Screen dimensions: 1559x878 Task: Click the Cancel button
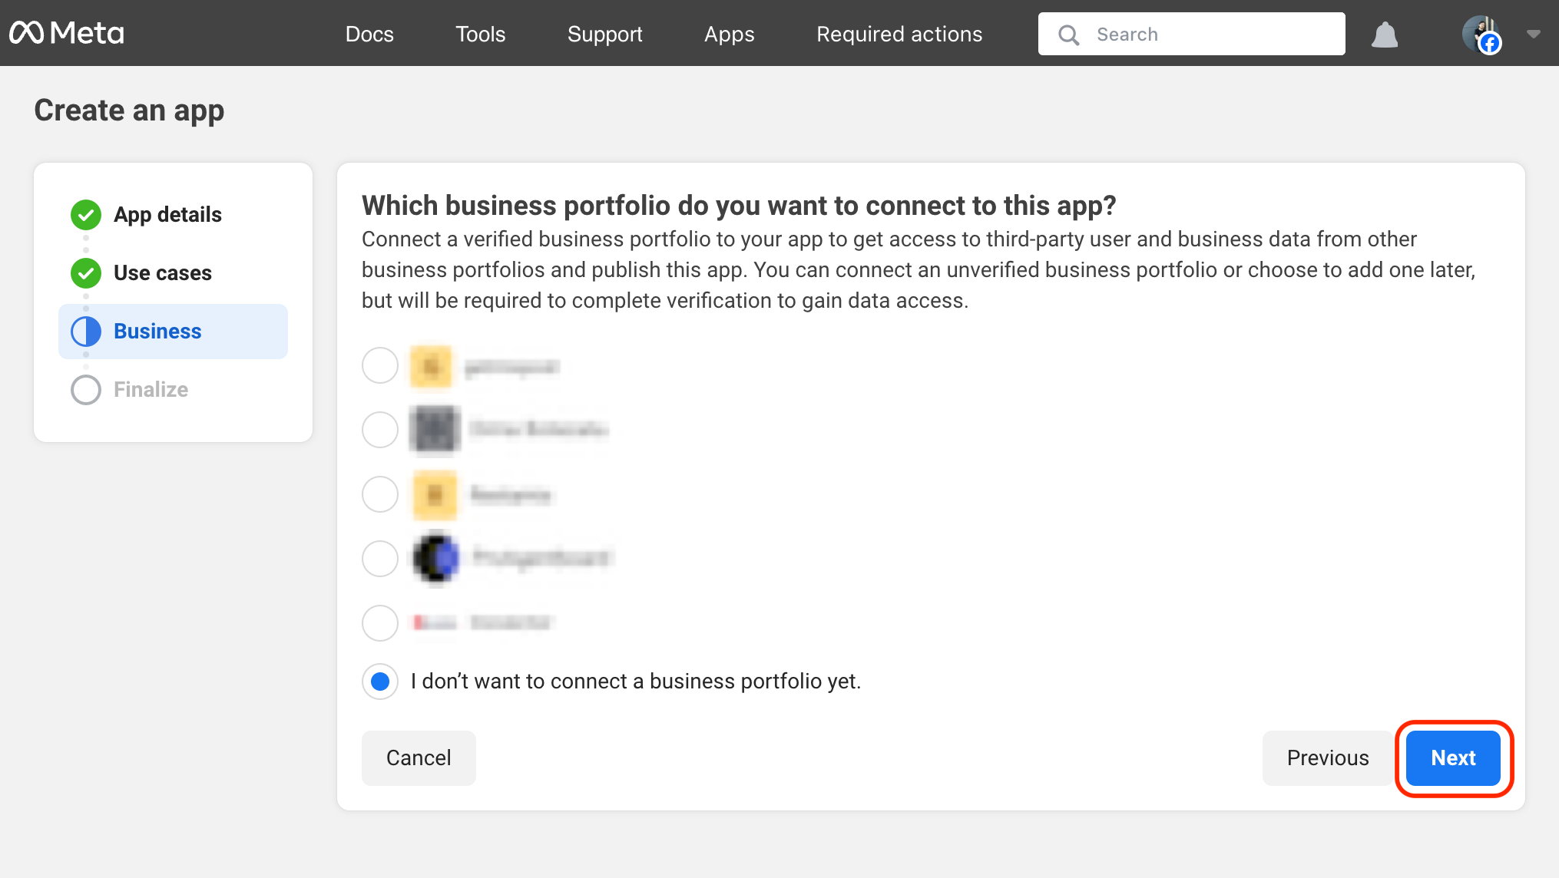pos(419,758)
